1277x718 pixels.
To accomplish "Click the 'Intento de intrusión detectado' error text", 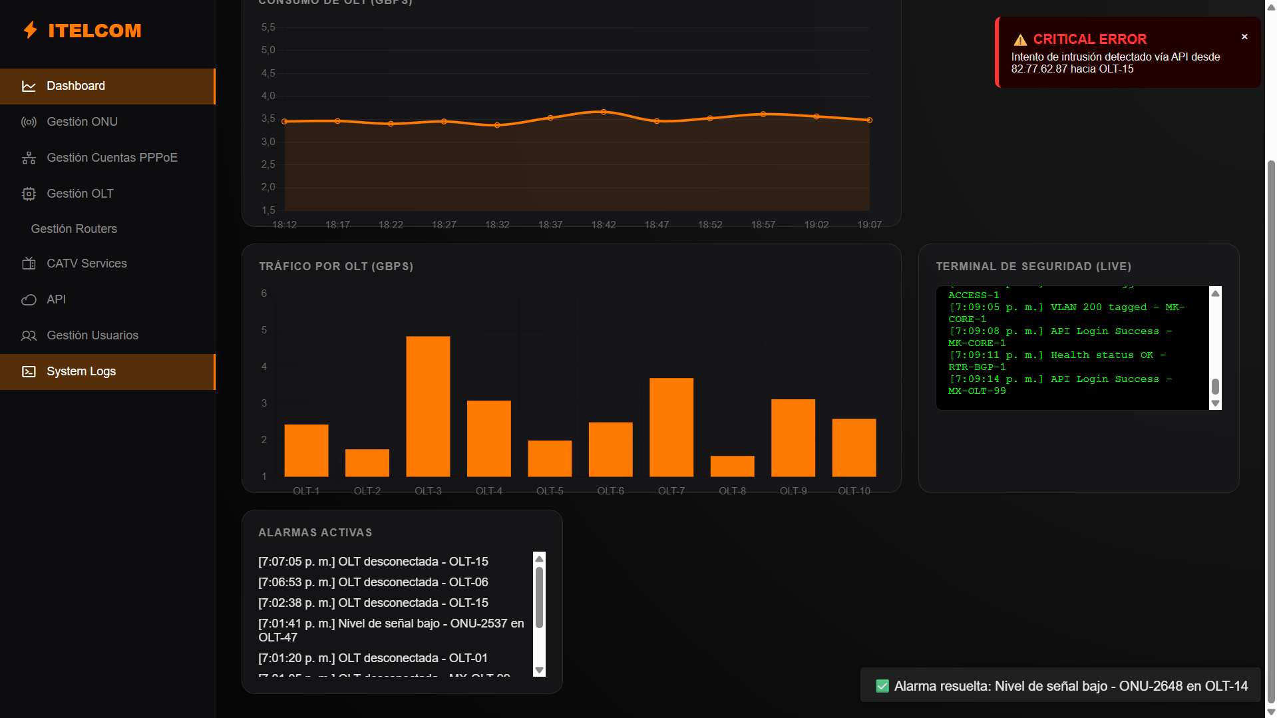I will (1116, 63).
